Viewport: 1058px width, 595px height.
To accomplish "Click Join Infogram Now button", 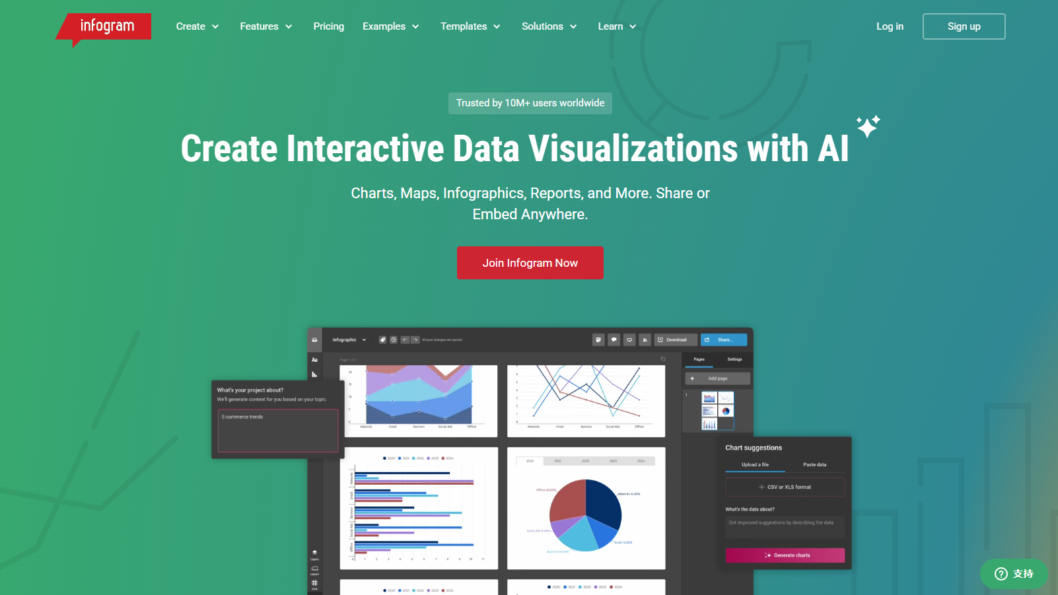I will pos(530,263).
